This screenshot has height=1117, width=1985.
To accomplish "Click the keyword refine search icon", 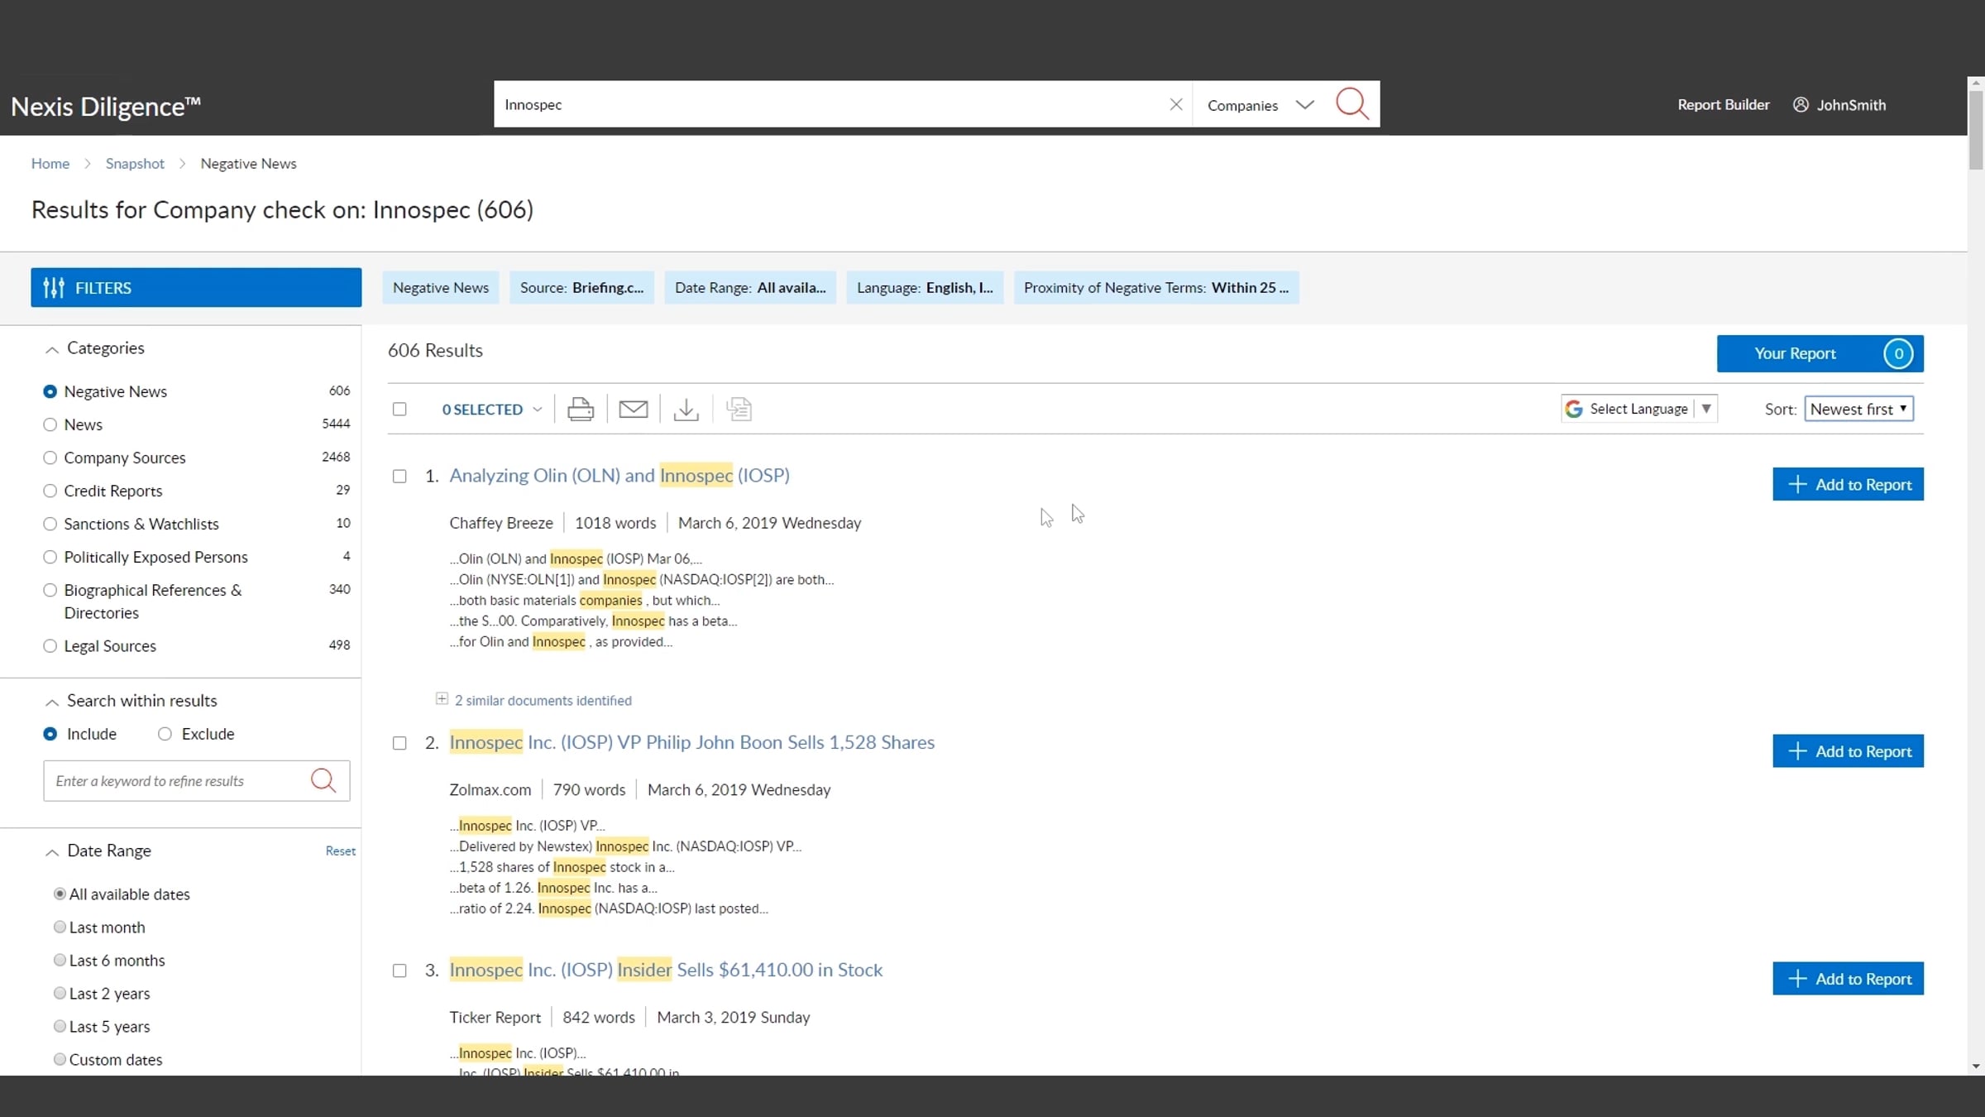I will pos(323,780).
